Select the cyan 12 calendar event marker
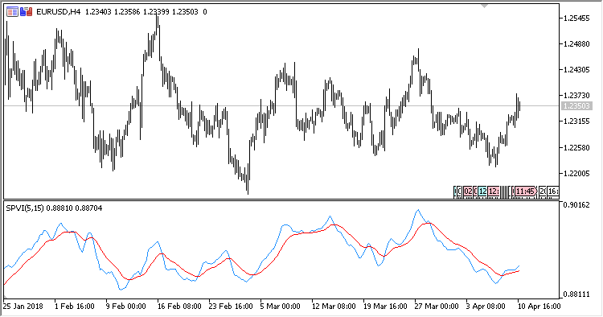603x317 pixels. [482, 191]
